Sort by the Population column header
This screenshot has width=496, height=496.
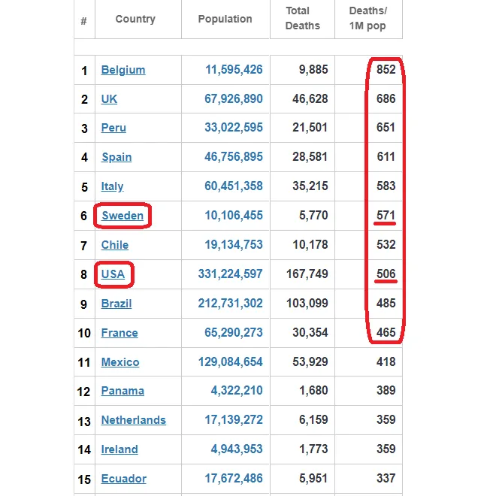225,19
